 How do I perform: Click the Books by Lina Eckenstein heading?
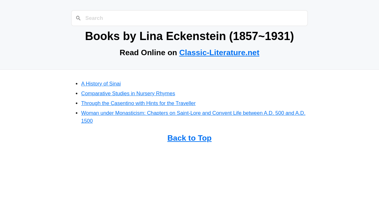click(189, 36)
